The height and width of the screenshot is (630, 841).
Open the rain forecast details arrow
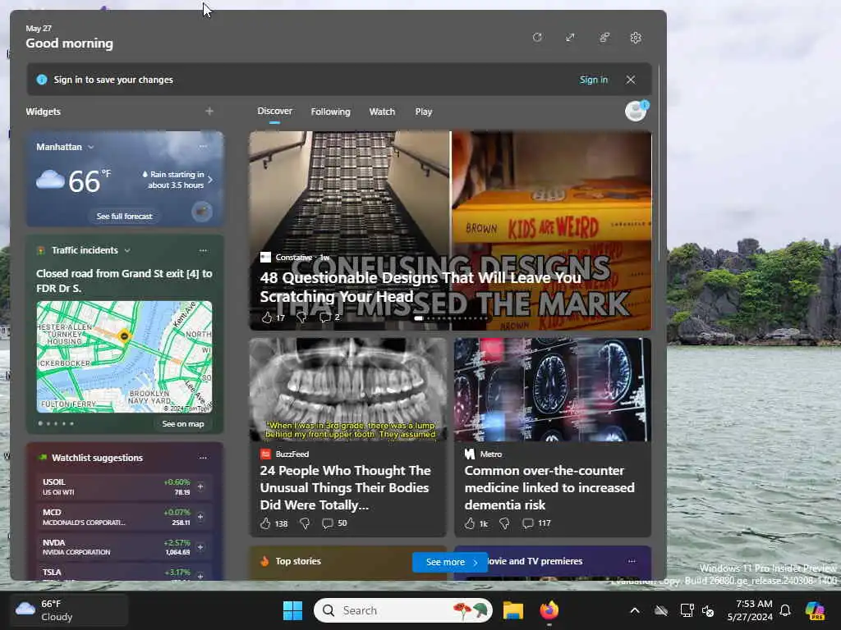point(210,180)
